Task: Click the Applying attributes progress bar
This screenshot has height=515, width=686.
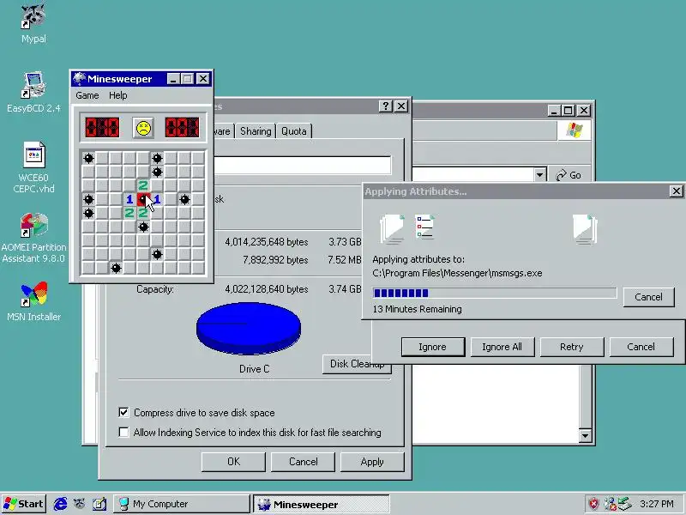Action: click(495, 293)
